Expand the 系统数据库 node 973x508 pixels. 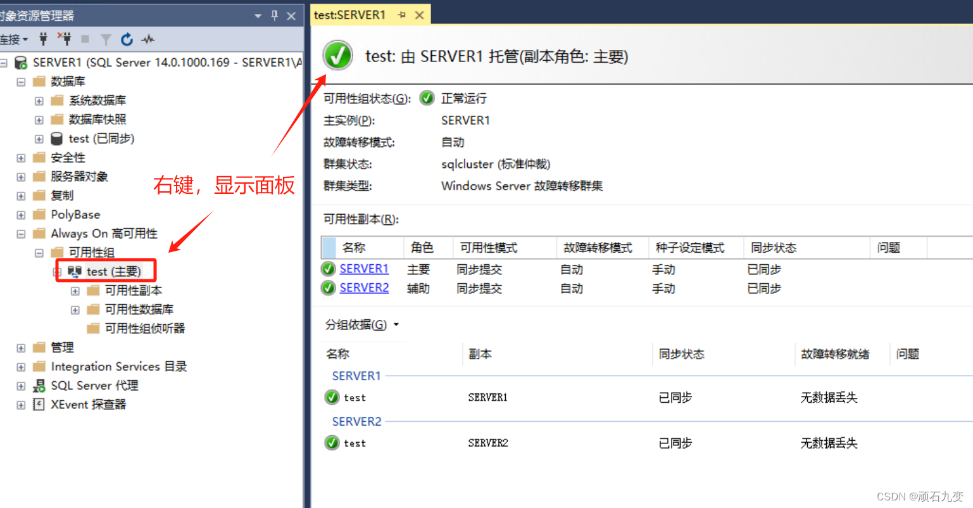39,100
